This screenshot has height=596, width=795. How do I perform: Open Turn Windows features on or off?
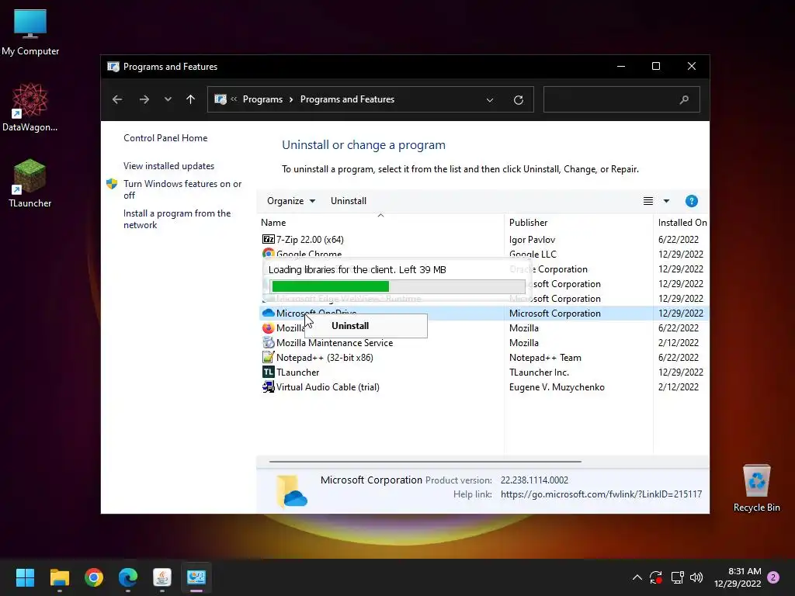click(x=182, y=189)
